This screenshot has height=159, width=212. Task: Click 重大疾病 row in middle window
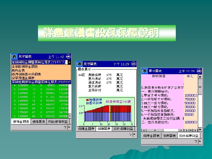coord(105,86)
